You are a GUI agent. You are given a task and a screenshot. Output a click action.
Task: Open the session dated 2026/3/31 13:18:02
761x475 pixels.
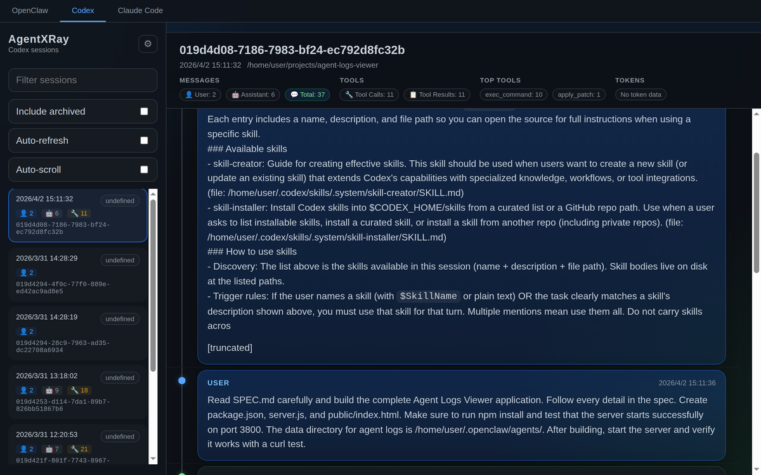click(78, 391)
